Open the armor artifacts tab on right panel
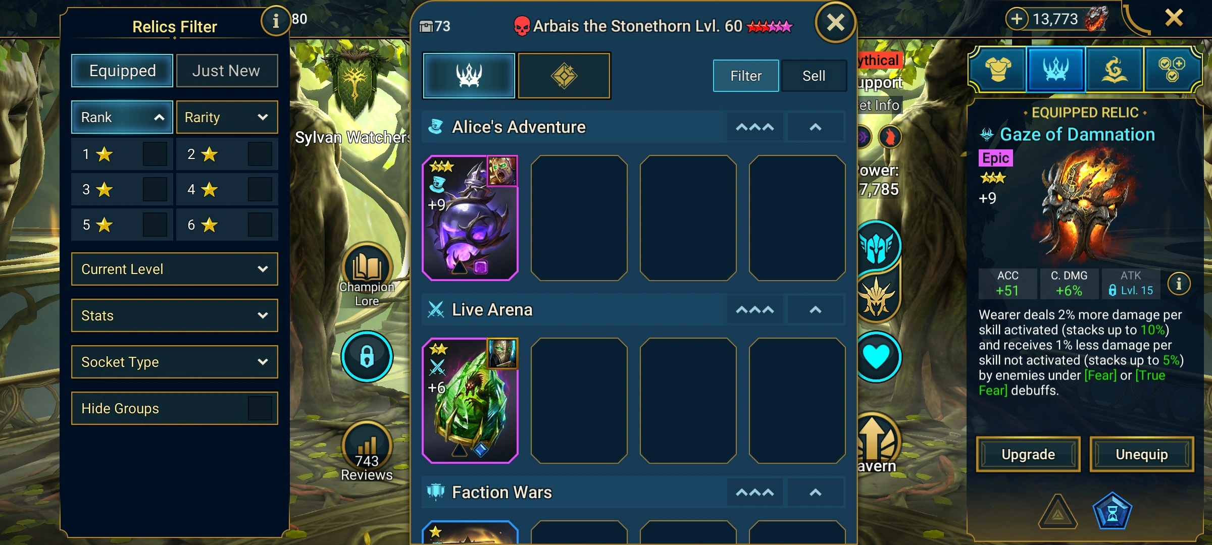The height and width of the screenshot is (545, 1212). pyautogui.click(x=998, y=70)
